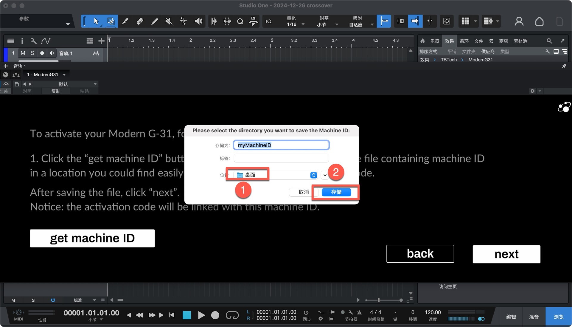Select the Bend tool

coord(183,21)
